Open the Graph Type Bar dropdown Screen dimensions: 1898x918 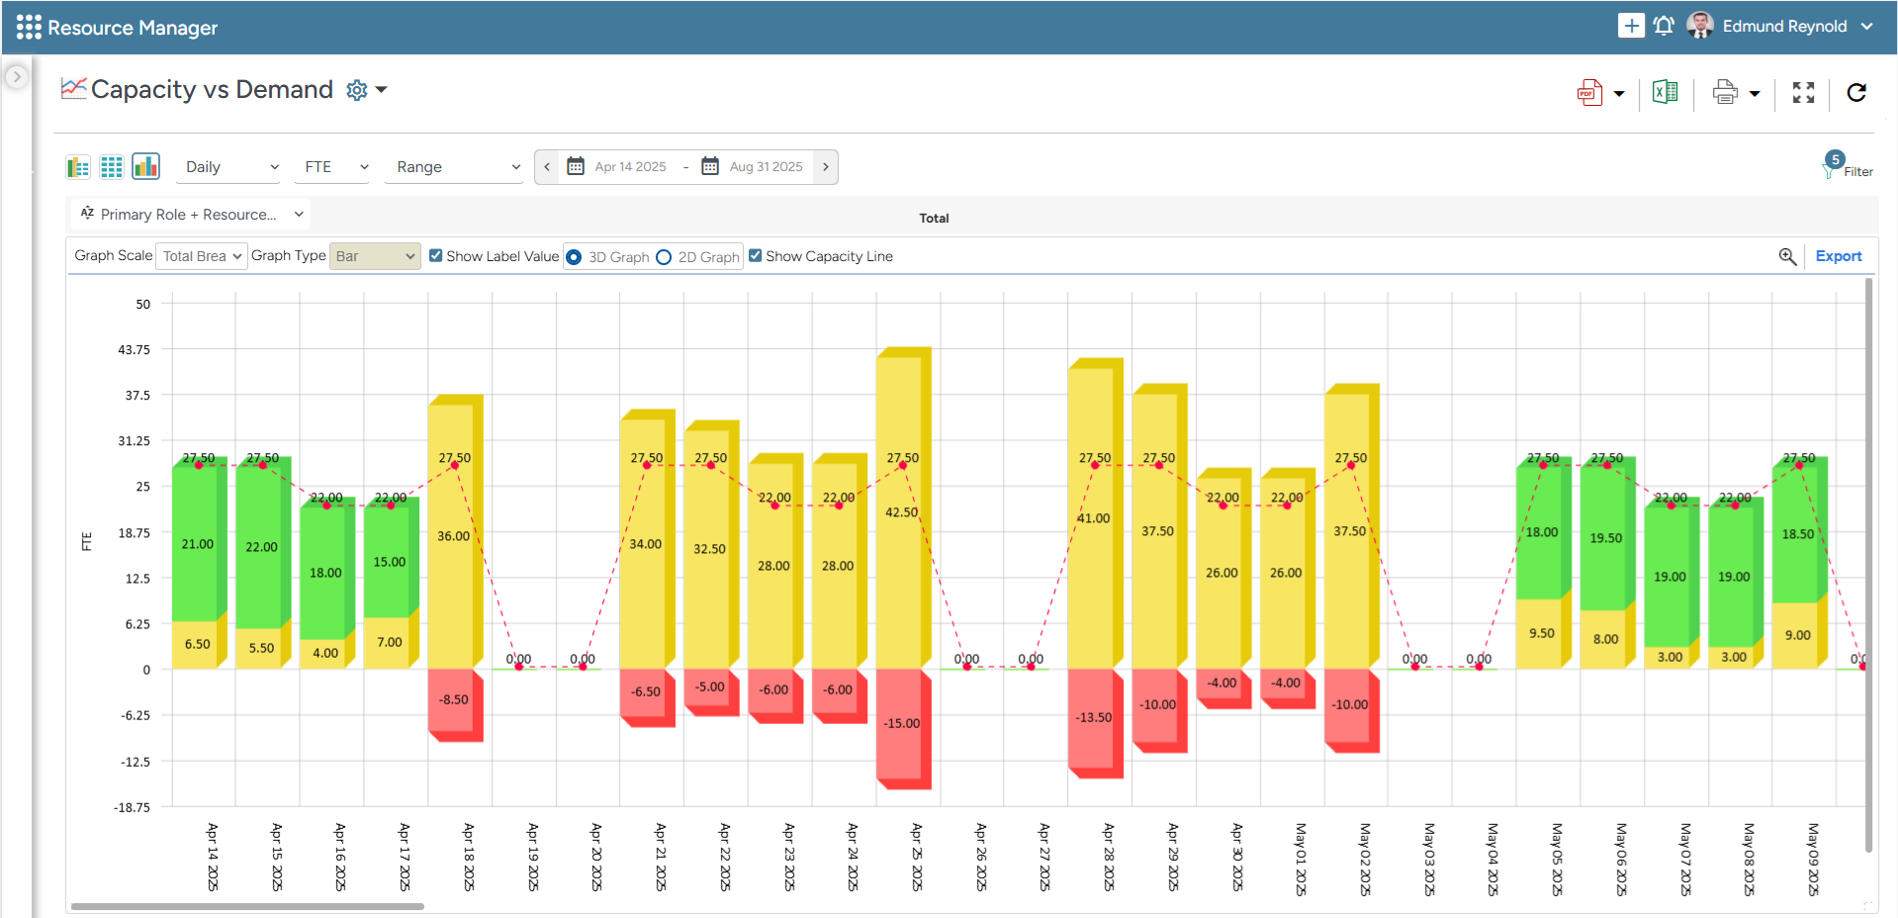(375, 255)
